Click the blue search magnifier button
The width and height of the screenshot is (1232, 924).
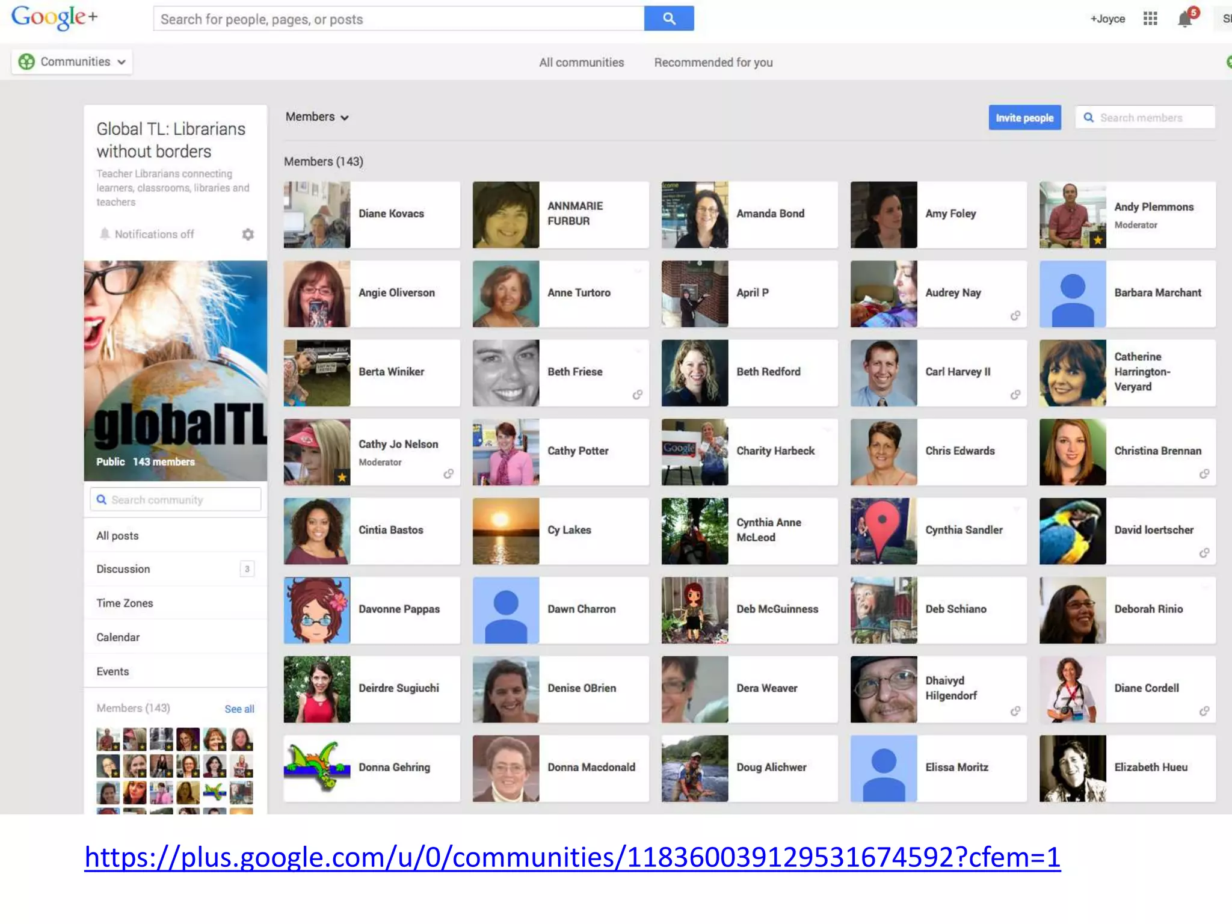668,19
